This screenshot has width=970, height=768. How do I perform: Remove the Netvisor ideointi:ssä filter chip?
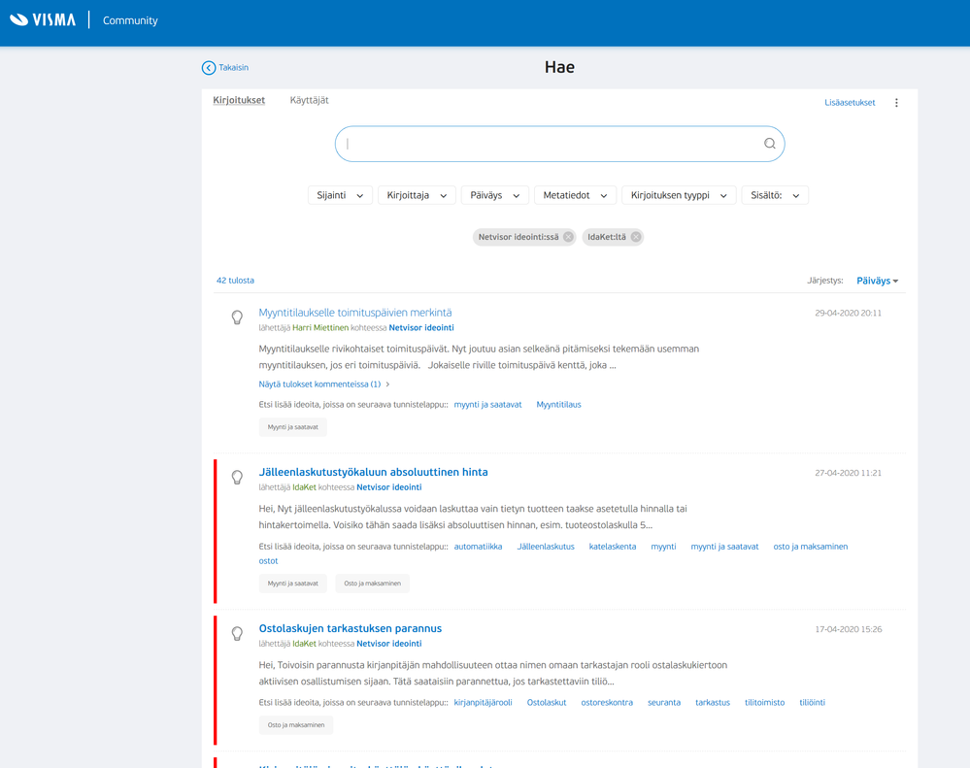[568, 237]
